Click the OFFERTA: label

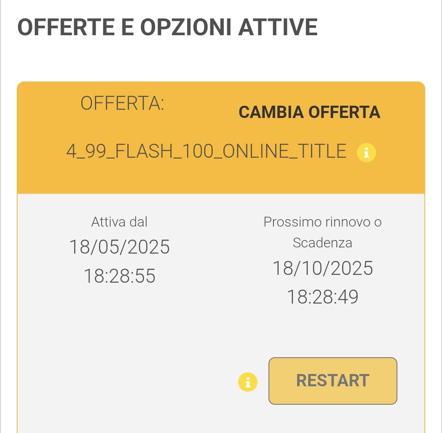coord(122,104)
